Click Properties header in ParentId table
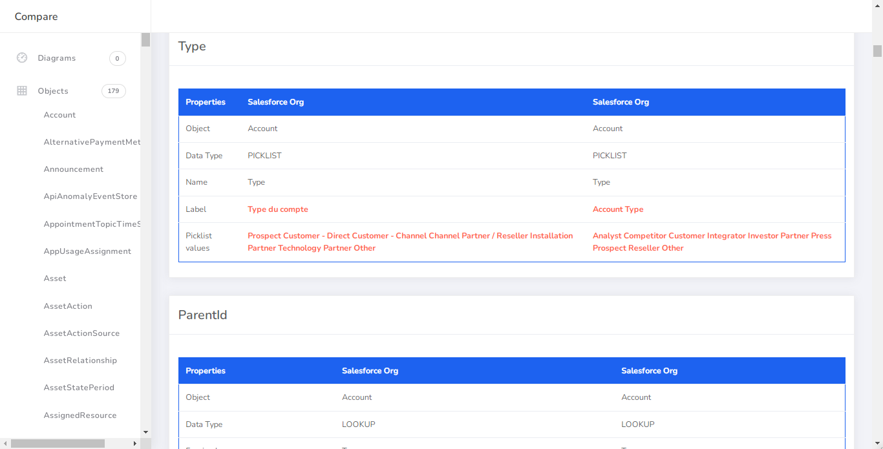 point(206,371)
